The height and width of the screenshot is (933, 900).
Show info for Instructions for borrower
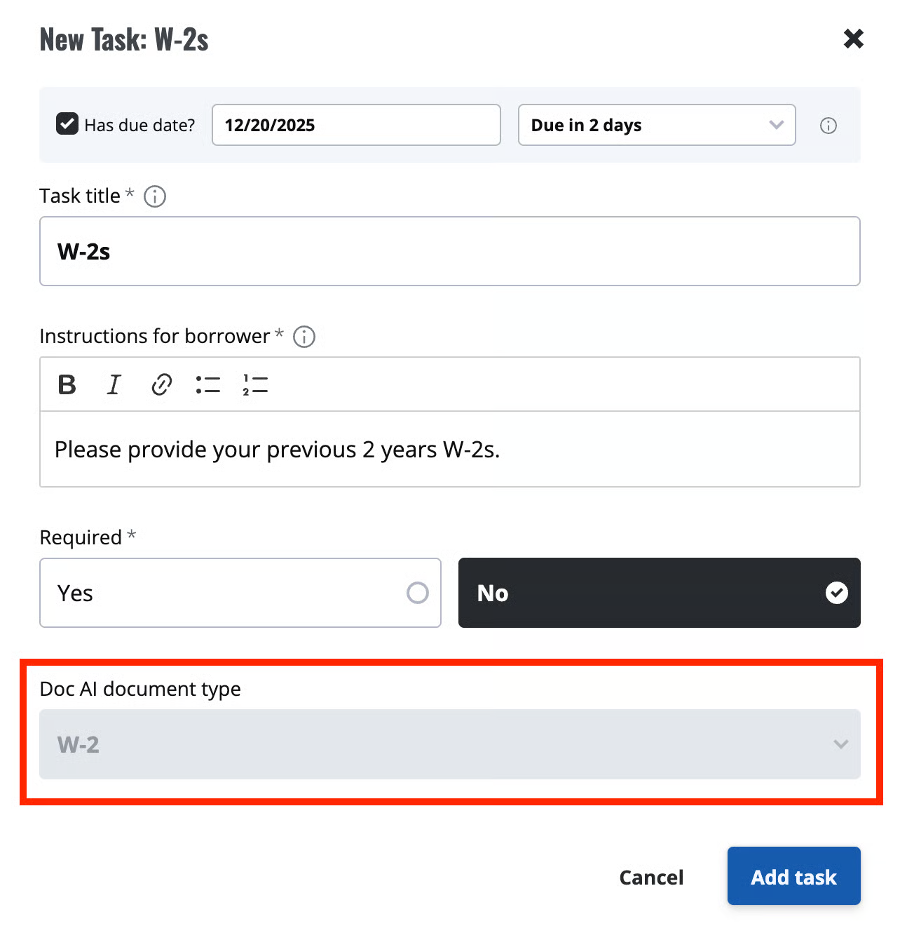(x=304, y=337)
